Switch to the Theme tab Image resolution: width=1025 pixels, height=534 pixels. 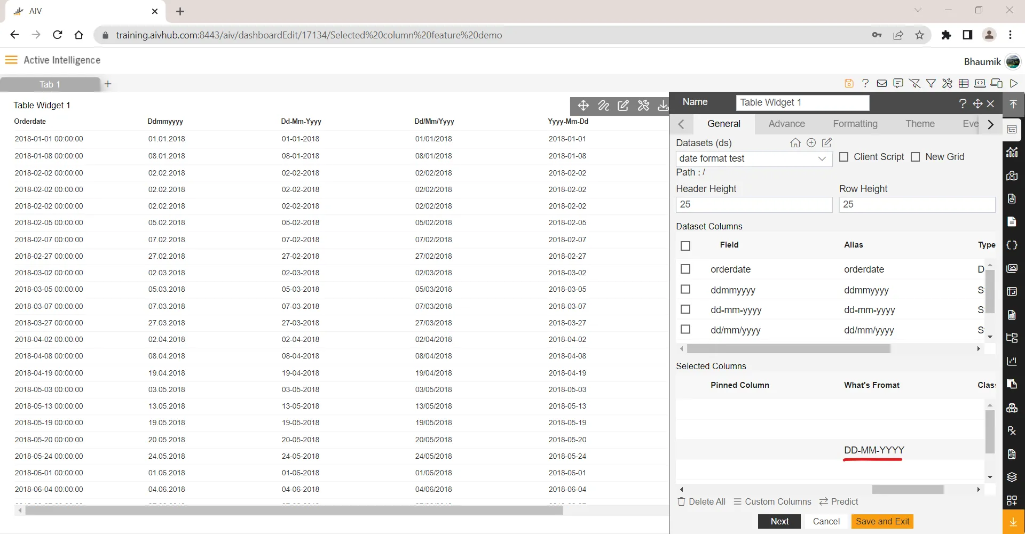click(920, 124)
